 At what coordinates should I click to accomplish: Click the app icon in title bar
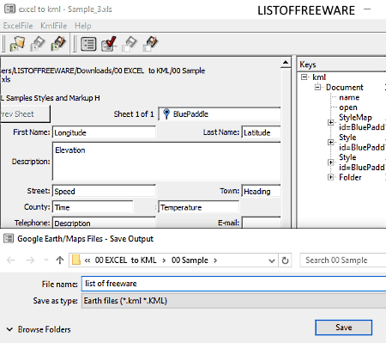coord(9,9)
